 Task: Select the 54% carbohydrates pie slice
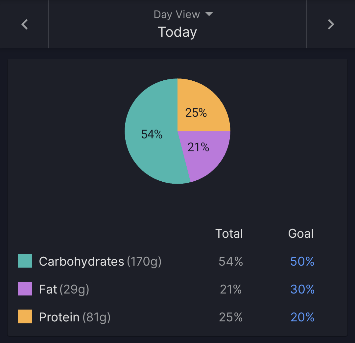point(152,134)
